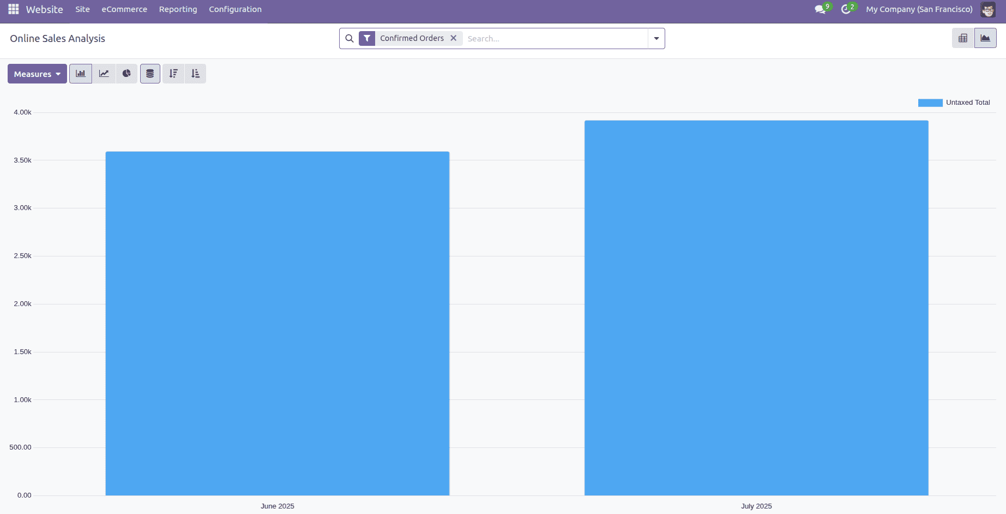Switch to pivot table view
This screenshot has width=1006, height=514.
coord(963,38)
